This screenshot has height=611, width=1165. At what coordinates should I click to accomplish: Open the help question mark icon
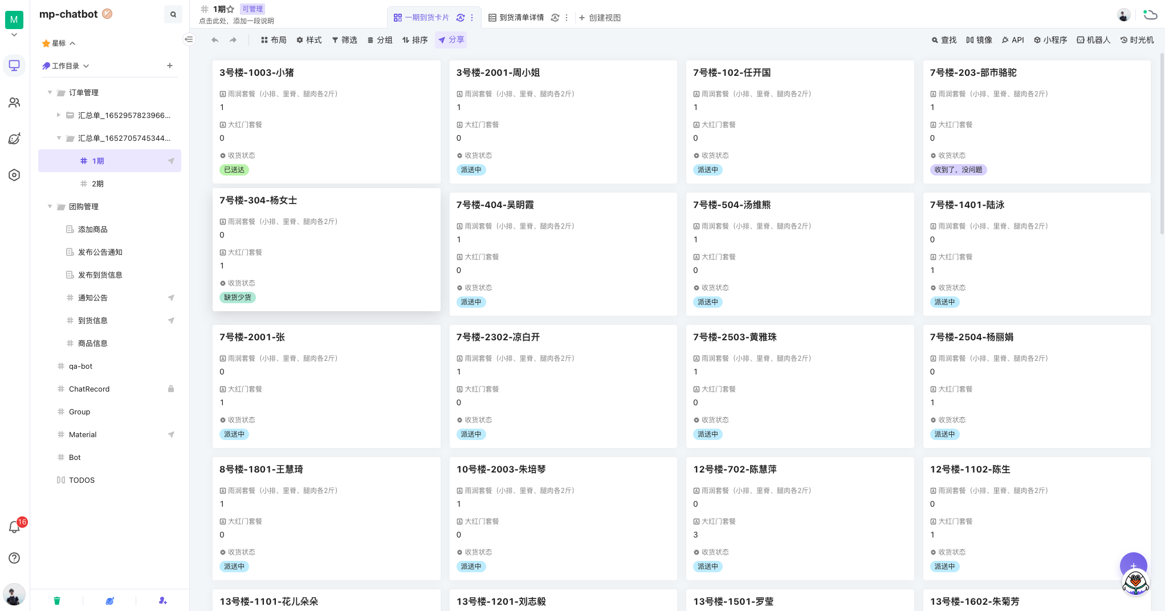[x=14, y=558]
